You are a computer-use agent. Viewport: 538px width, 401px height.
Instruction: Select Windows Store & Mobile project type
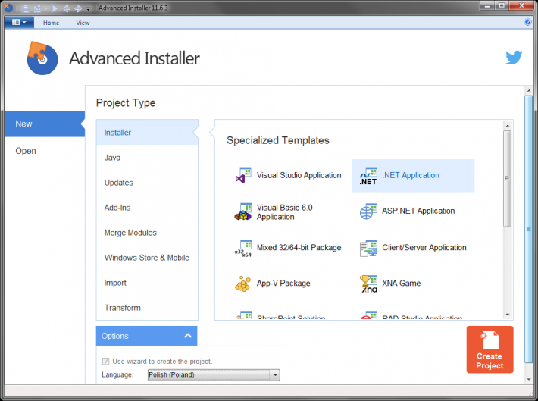pos(147,258)
